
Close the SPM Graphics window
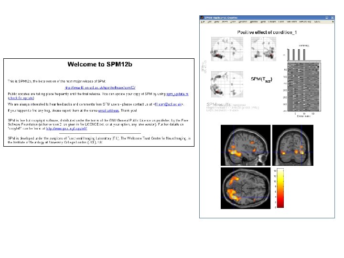point(333,18)
